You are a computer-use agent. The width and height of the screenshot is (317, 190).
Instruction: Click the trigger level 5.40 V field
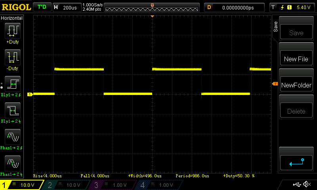pyautogui.click(x=292, y=8)
